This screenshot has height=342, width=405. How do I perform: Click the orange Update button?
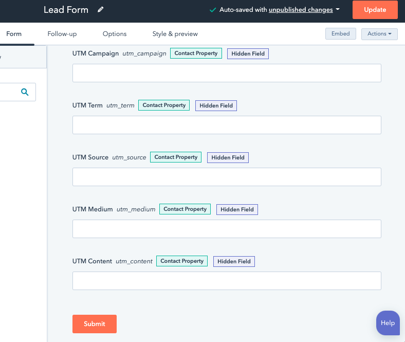(375, 10)
